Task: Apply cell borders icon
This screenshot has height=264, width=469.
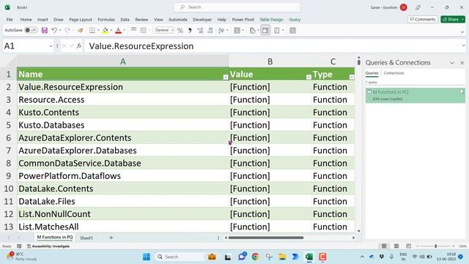Action: [x=92, y=30]
